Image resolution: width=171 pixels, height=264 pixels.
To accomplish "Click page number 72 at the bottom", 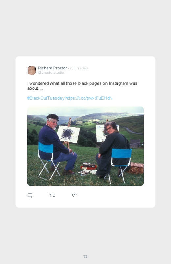I will (x=85, y=256).
